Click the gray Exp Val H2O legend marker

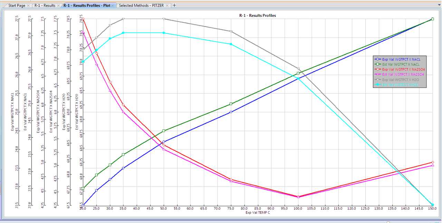tap(378, 79)
